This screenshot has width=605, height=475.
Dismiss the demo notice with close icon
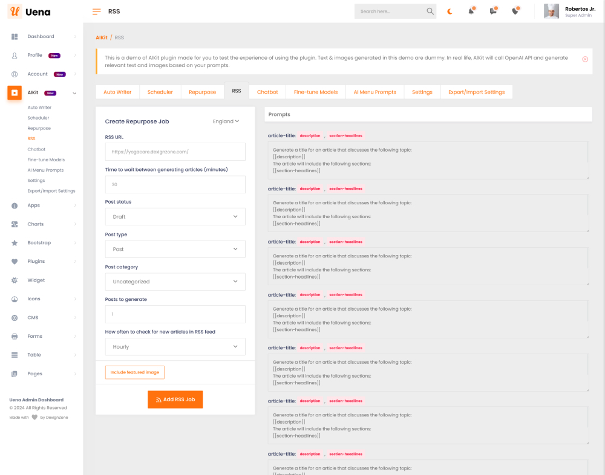coord(584,59)
